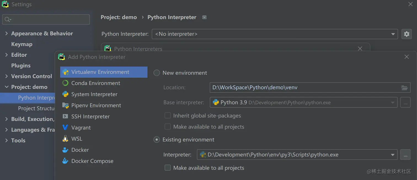Select the New environment radio button
Screen dimensions: 417x180
click(x=157, y=73)
